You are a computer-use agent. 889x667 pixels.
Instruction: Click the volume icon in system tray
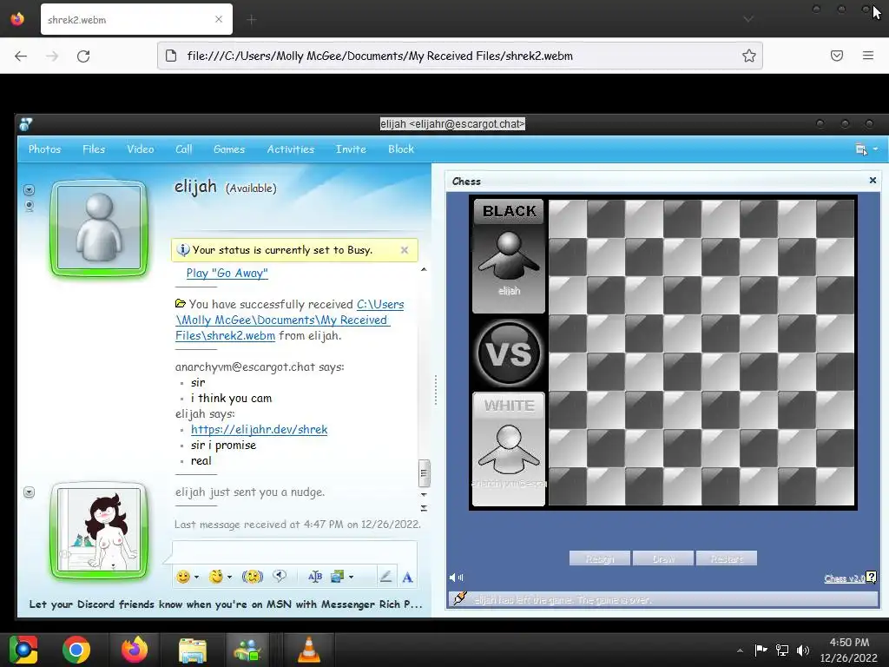(x=803, y=650)
